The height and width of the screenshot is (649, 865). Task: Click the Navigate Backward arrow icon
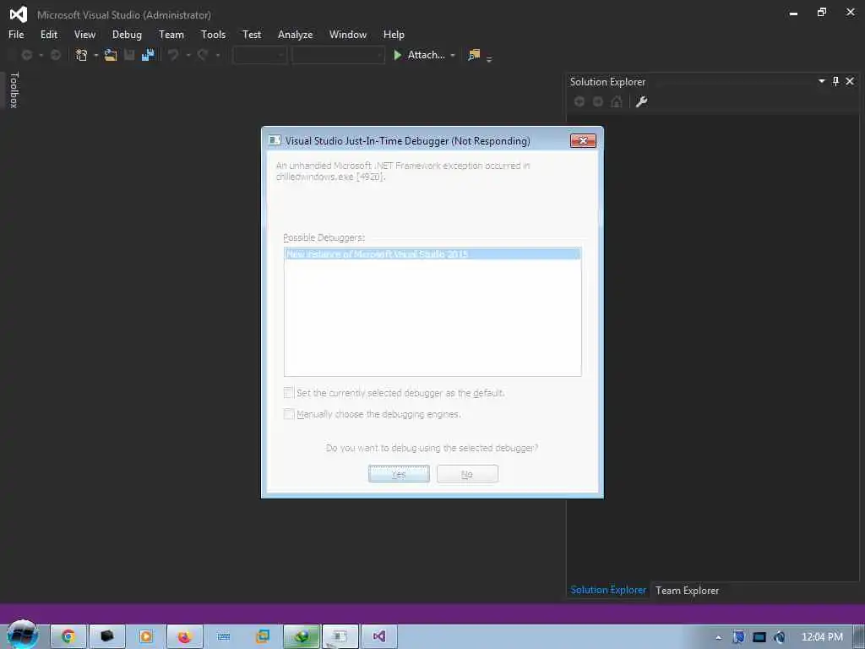coord(26,55)
